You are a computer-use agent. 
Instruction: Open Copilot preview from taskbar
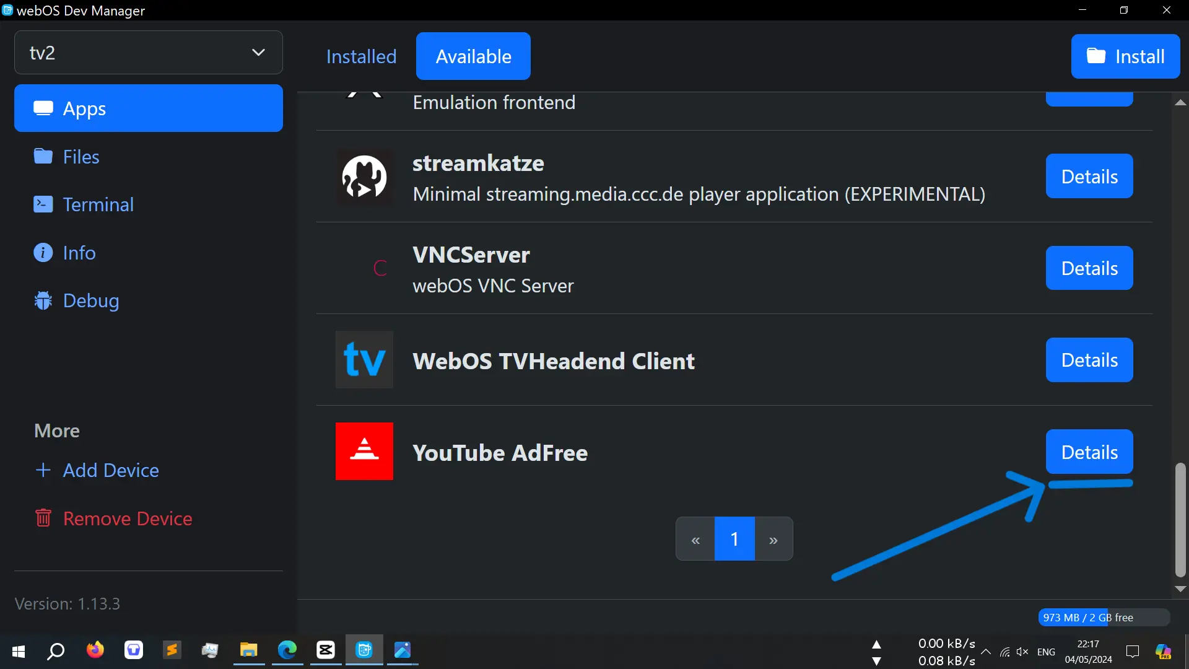click(1164, 652)
